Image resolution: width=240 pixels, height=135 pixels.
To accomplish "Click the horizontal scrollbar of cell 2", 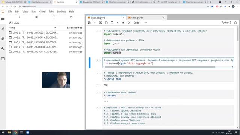I will [160, 67].
